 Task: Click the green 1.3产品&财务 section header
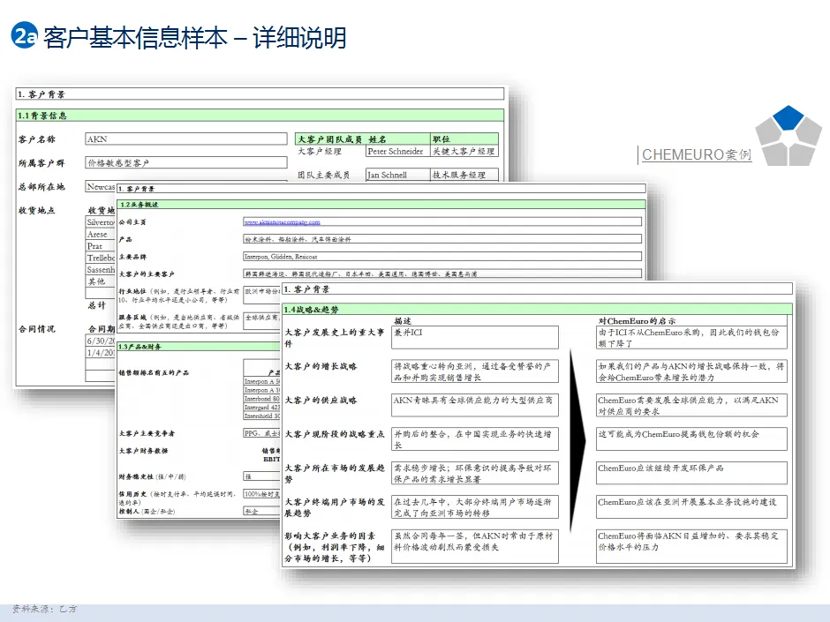point(199,347)
